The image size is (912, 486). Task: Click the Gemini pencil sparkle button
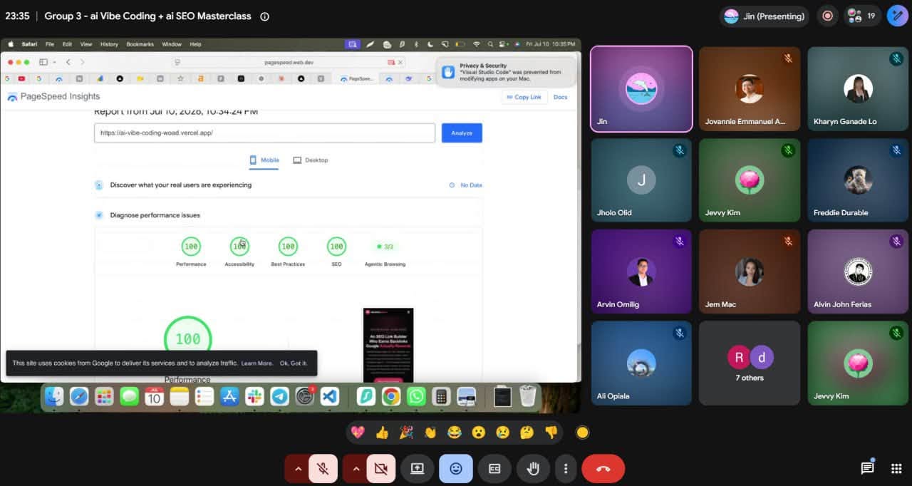pos(897,16)
